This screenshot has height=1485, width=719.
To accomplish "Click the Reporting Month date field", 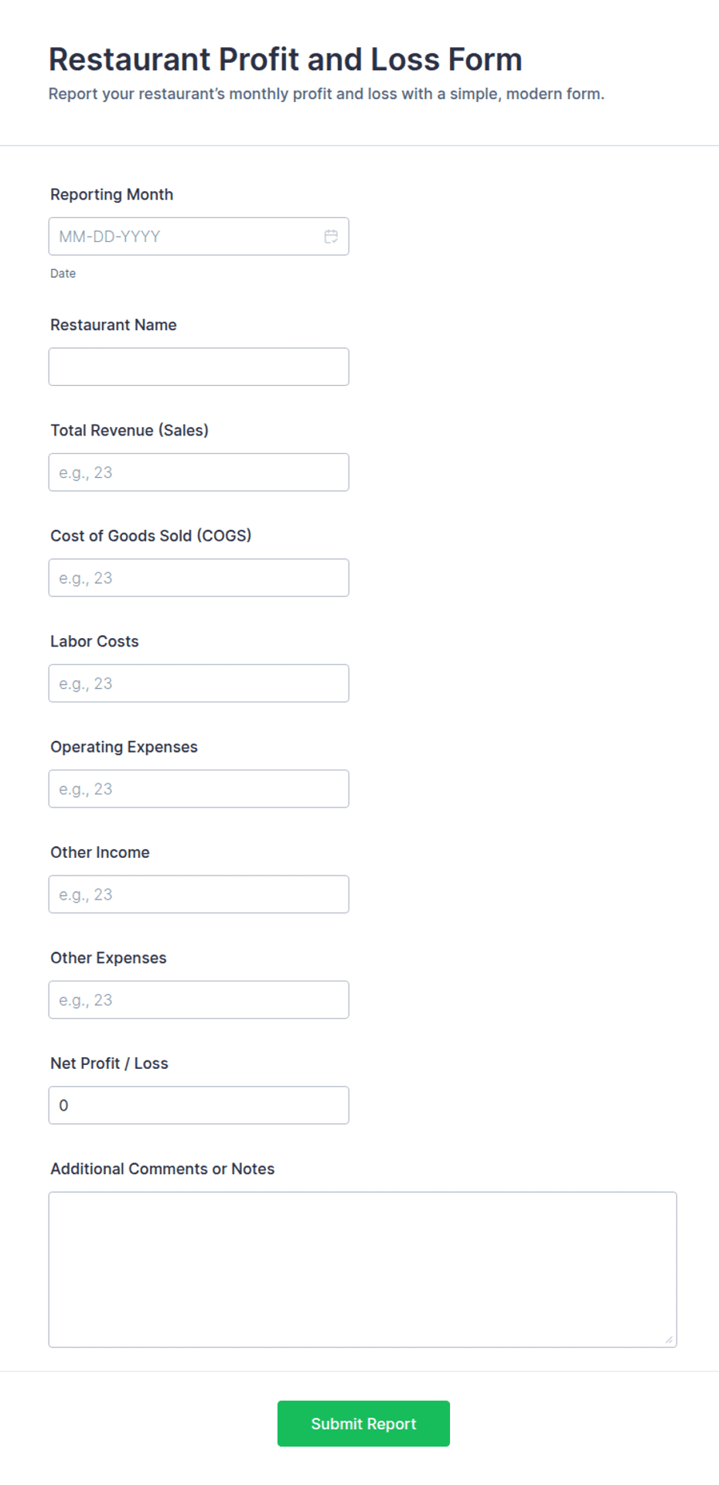I will click(x=199, y=237).
